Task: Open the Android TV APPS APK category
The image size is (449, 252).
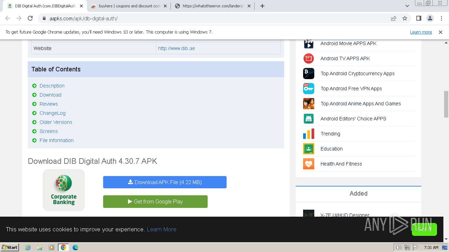Action: [x=345, y=58]
